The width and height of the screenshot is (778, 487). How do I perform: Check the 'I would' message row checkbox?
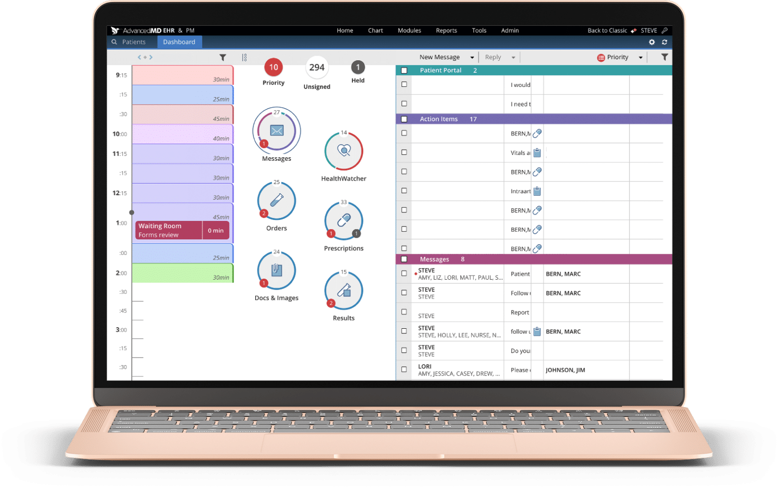[x=404, y=84]
